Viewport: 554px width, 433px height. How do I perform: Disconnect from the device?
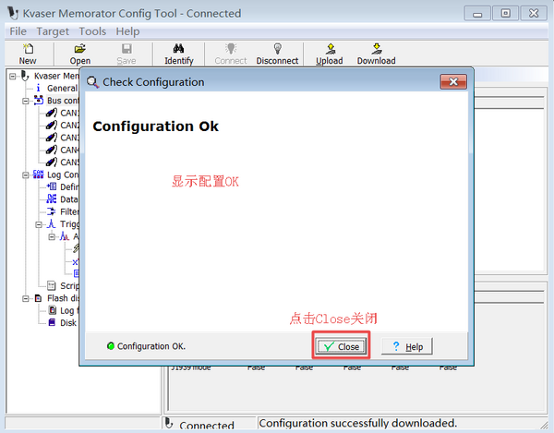click(x=277, y=54)
